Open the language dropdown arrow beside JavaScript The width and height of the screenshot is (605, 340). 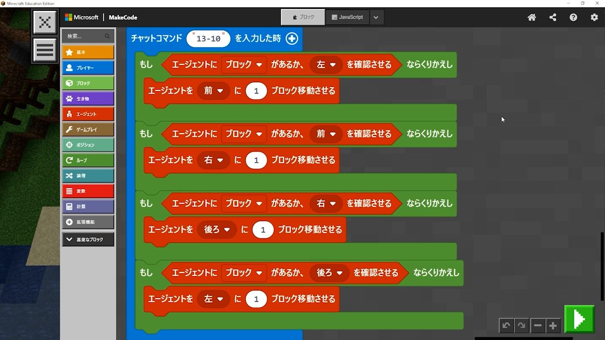376,17
